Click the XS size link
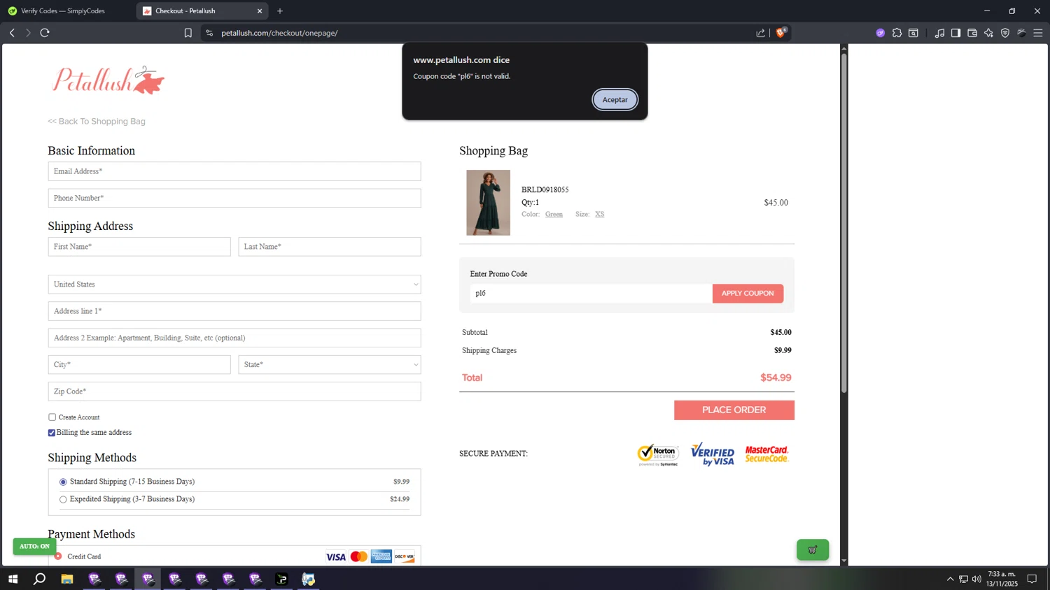Image resolution: width=1050 pixels, height=590 pixels. point(600,215)
